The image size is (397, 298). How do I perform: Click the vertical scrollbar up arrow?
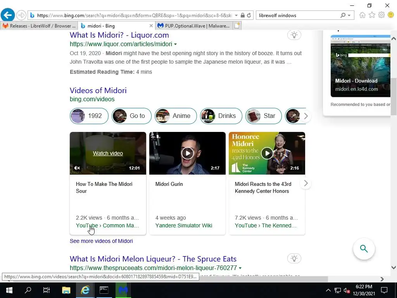394,39
